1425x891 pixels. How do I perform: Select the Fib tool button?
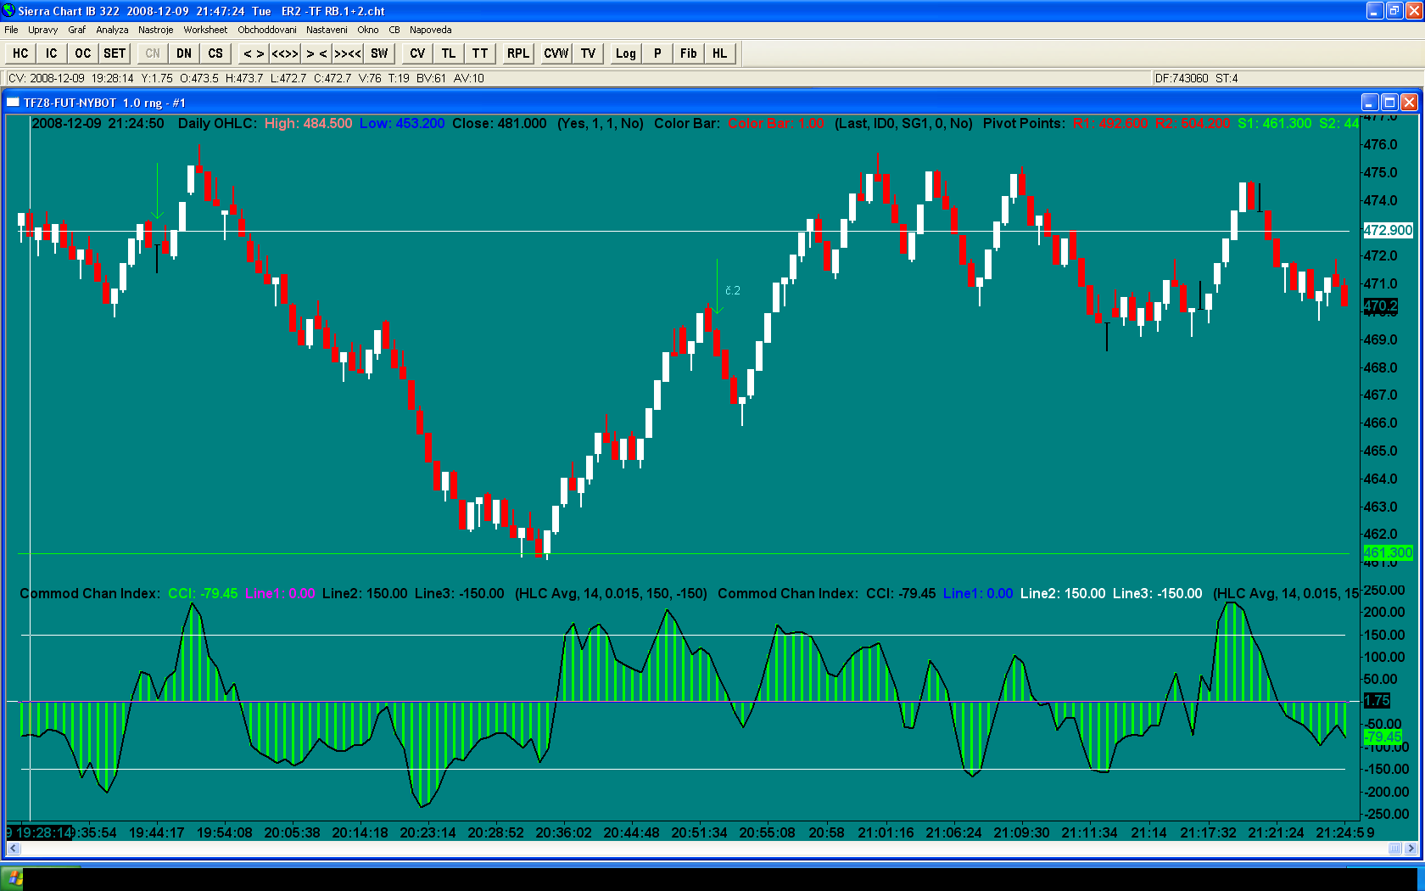tap(688, 53)
